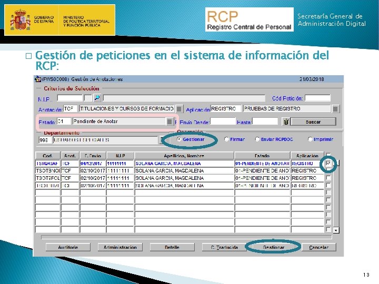Viewport: 379px width, 284px height.
Task: Toggle the select-all checkbox in table header
Action: click(328, 155)
